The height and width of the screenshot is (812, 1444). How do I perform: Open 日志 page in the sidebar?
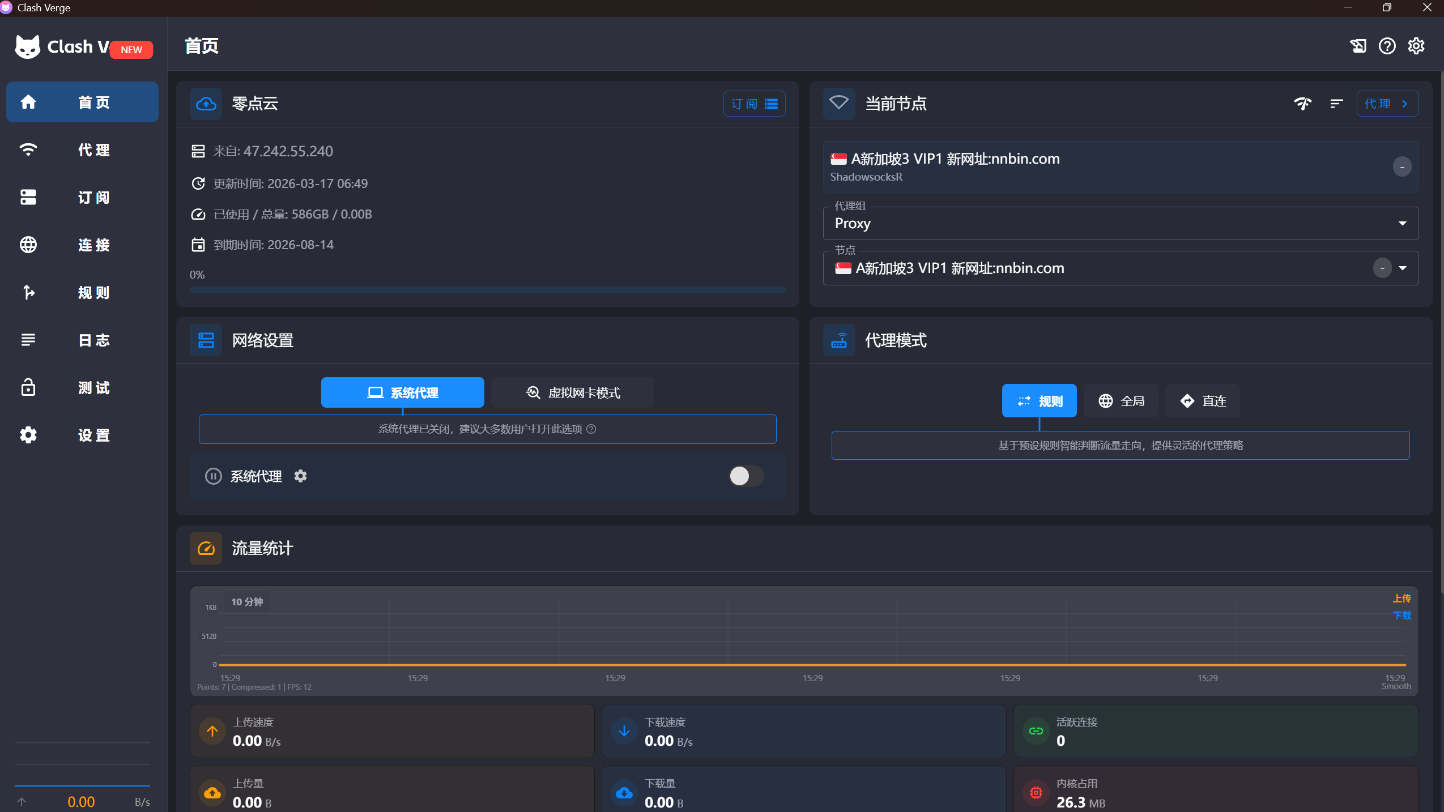pos(82,340)
